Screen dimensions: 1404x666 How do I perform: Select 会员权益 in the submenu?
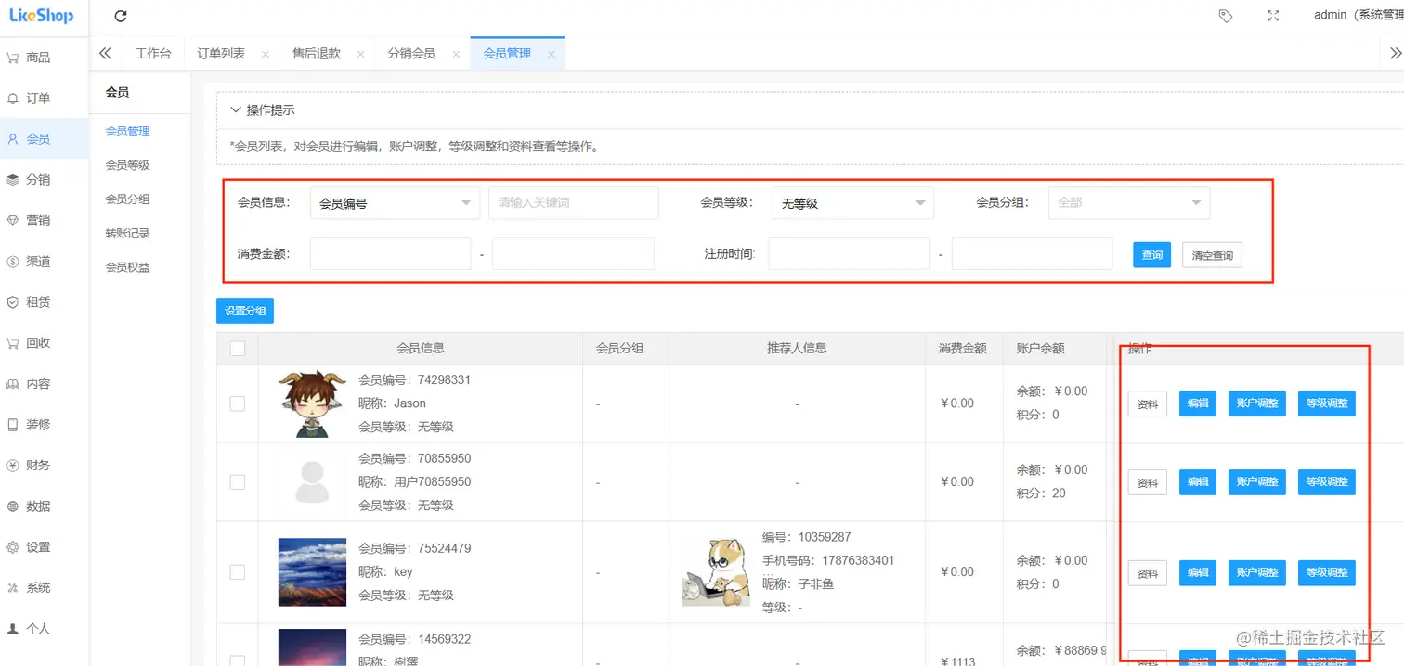[128, 267]
